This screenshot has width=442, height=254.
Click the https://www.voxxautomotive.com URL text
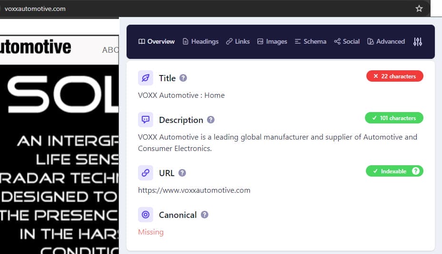pos(194,190)
